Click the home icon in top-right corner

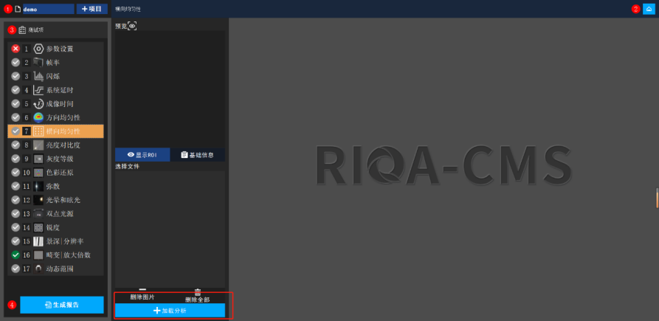[x=649, y=9]
